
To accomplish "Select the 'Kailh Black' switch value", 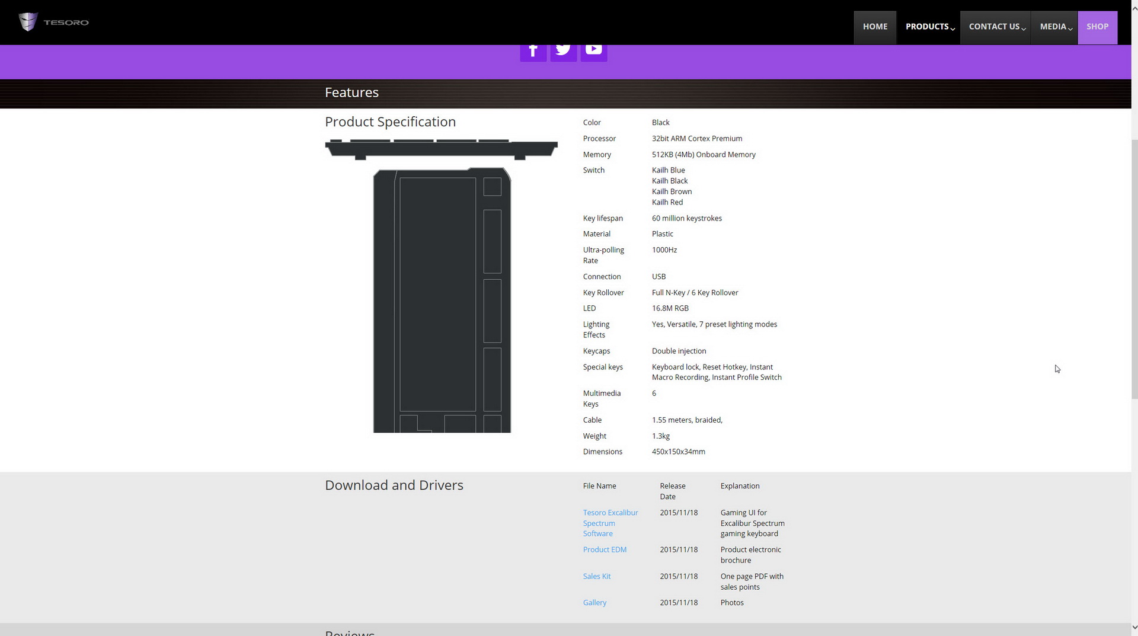I will coord(670,181).
